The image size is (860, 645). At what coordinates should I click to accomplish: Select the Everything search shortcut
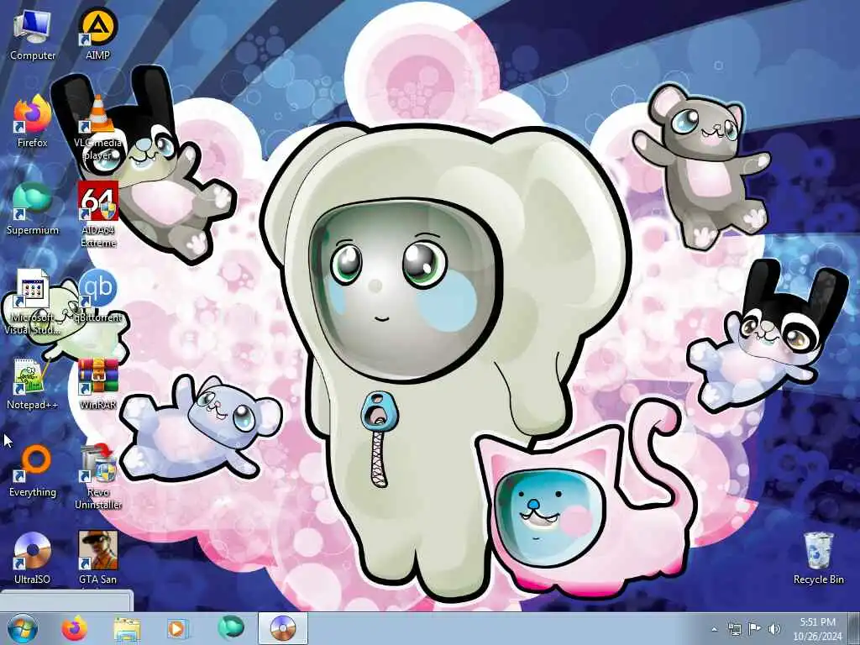33,470
